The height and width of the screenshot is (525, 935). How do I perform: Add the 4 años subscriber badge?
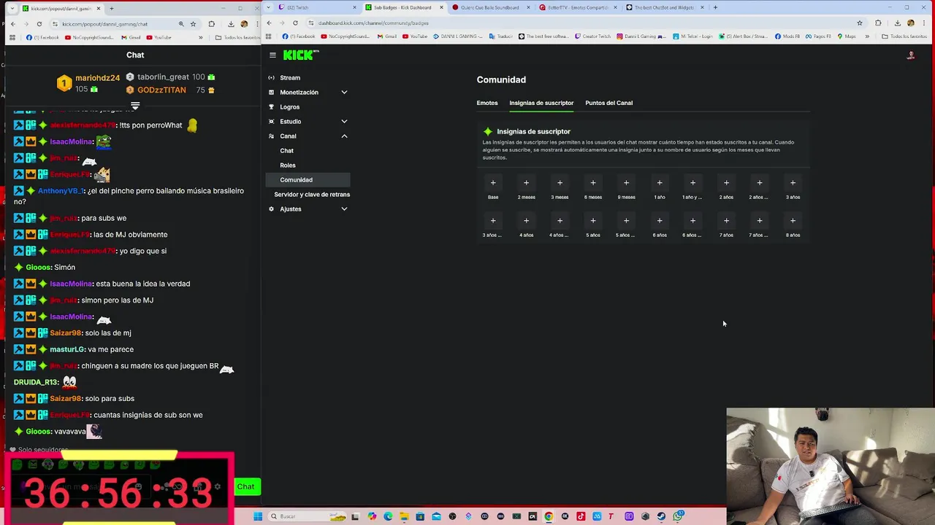(x=526, y=221)
